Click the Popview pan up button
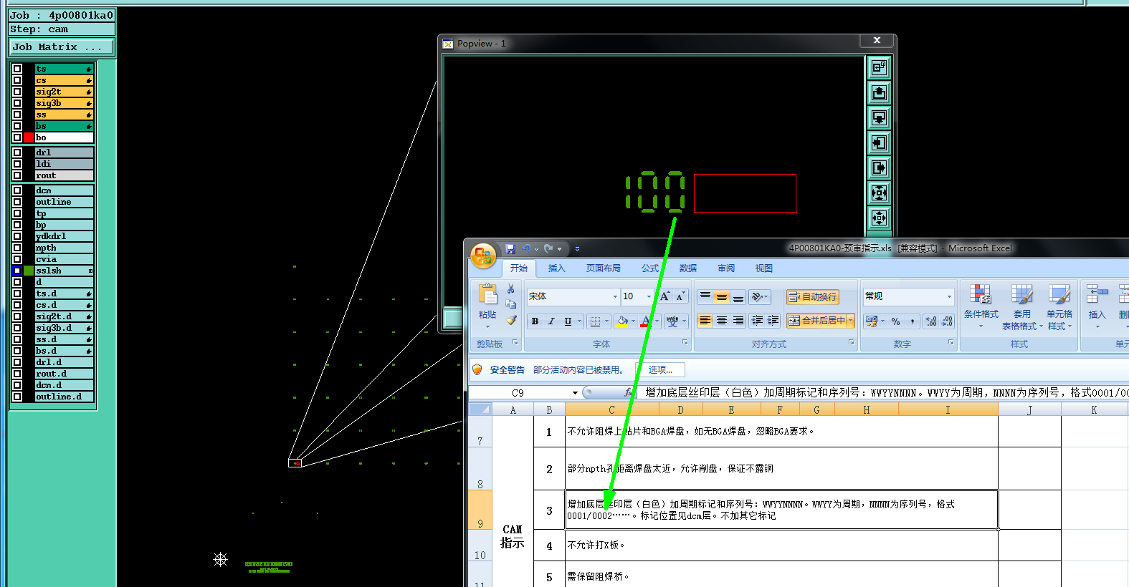 point(879,92)
